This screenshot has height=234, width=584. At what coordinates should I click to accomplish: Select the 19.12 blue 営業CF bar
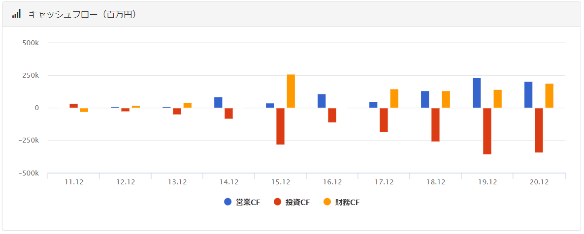click(477, 93)
